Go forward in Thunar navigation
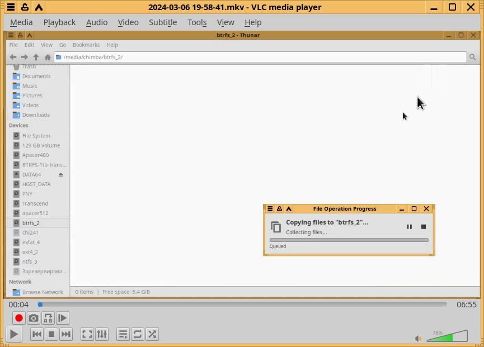484x347 pixels. [25, 57]
